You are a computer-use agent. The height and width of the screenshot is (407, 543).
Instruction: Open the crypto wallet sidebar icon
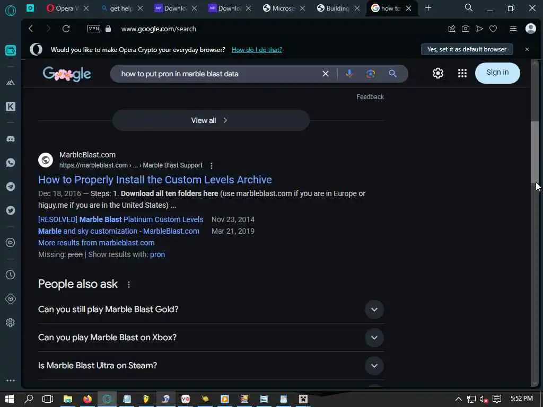(11, 50)
